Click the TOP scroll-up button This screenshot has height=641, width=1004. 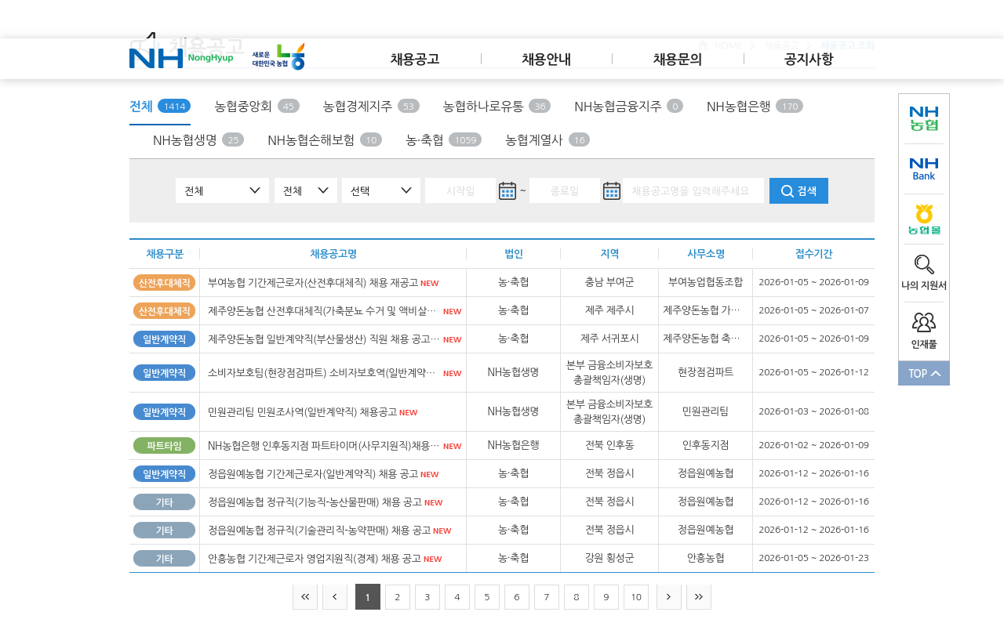click(924, 373)
